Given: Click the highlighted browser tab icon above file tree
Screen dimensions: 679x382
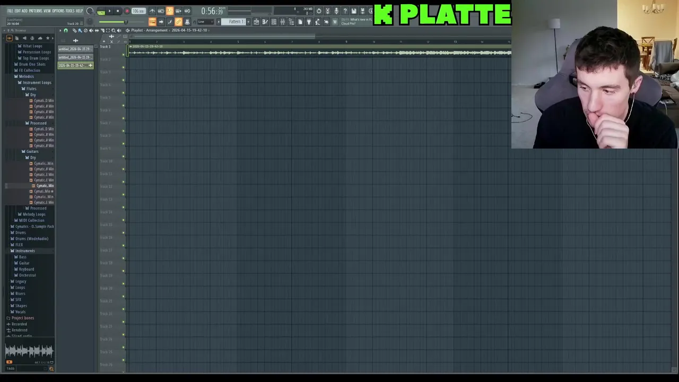Looking at the screenshot, I should [10, 38].
